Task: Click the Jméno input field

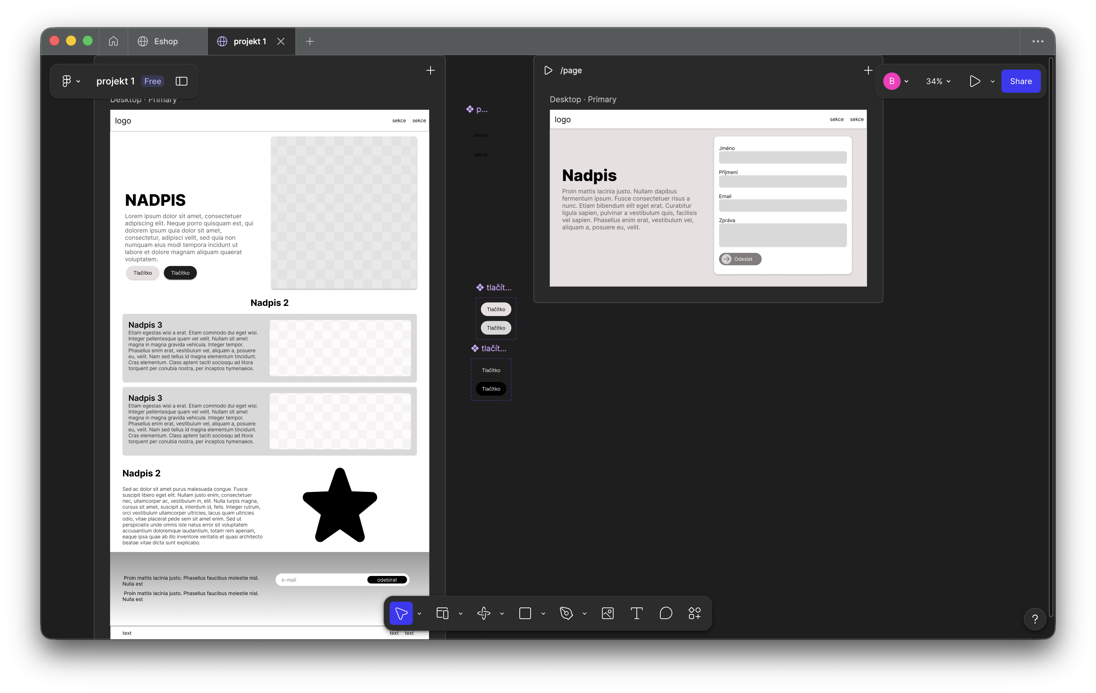Action: pos(782,157)
